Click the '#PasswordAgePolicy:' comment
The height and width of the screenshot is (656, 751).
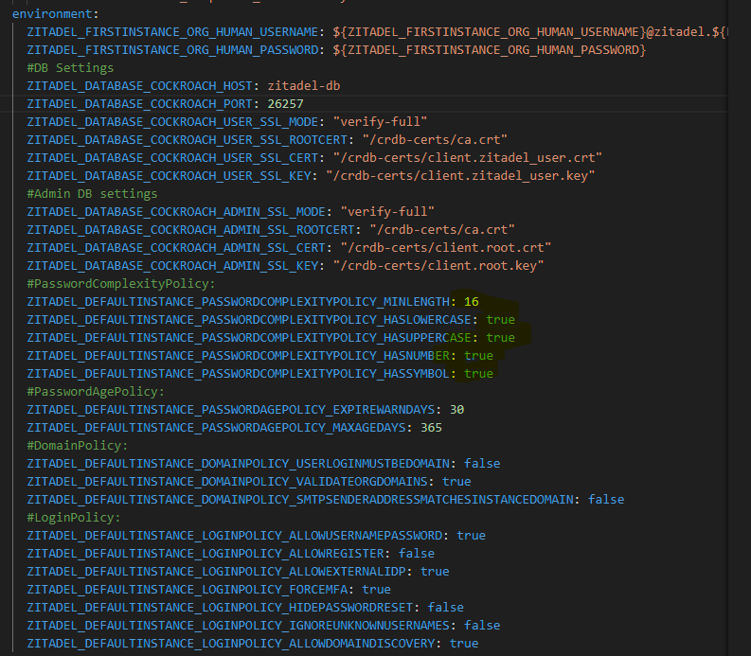[x=96, y=392]
